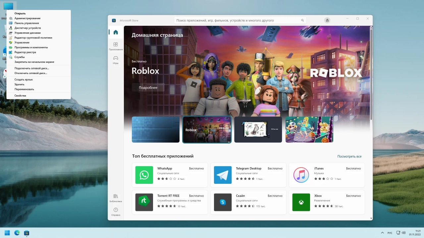This screenshot has height=238, width=424.
Task: Select the colorful Halloween game thumbnail
Action: 309,130
